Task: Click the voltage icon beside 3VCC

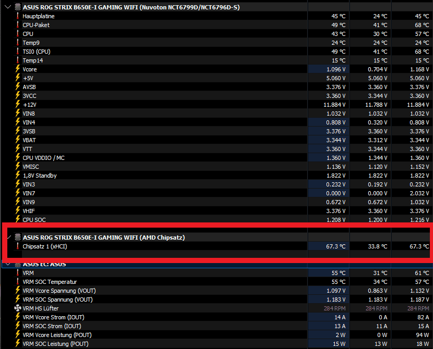Action: 18,95
